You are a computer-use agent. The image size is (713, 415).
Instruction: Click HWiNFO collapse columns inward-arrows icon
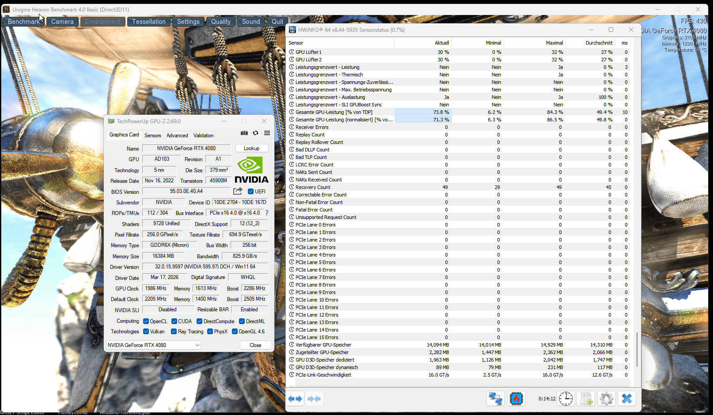pyautogui.click(x=314, y=399)
